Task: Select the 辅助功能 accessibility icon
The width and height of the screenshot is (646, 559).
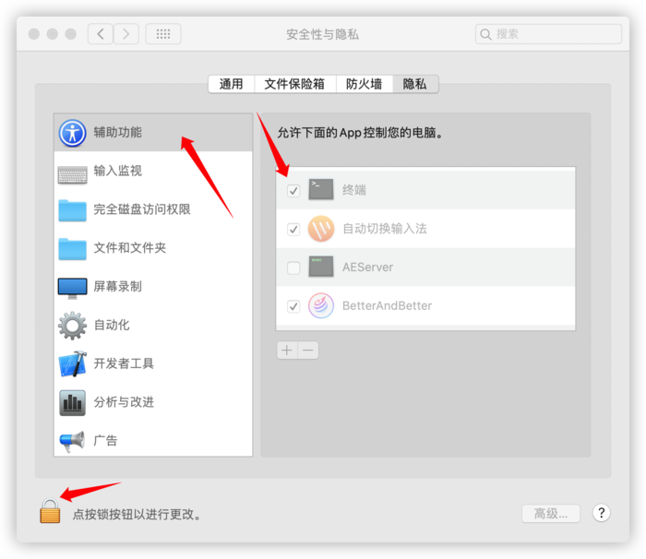Action: (x=73, y=133)
